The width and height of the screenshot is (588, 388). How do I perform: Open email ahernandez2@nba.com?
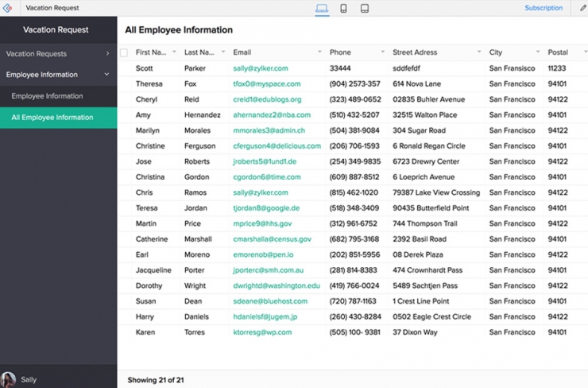(x=272, y=115)
